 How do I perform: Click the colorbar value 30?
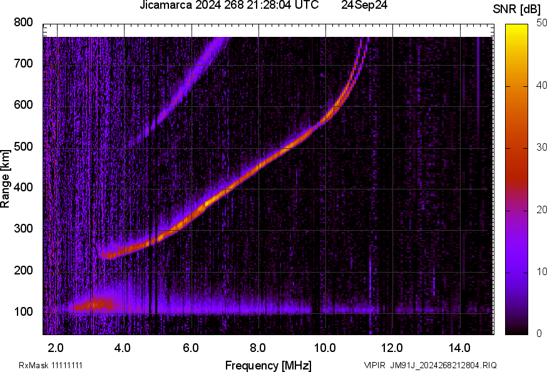541,148
